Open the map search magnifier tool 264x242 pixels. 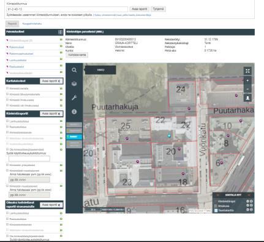click(74, 70)
